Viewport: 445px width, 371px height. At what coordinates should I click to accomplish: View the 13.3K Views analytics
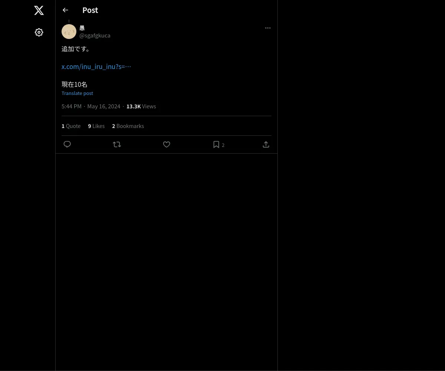click(x=141, y=106)
